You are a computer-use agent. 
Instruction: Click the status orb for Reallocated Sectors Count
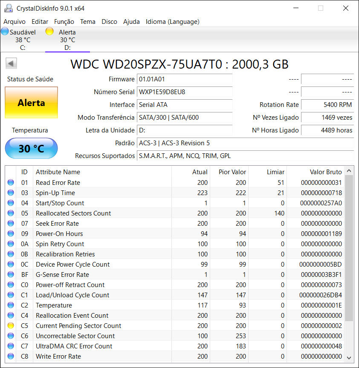11,213
